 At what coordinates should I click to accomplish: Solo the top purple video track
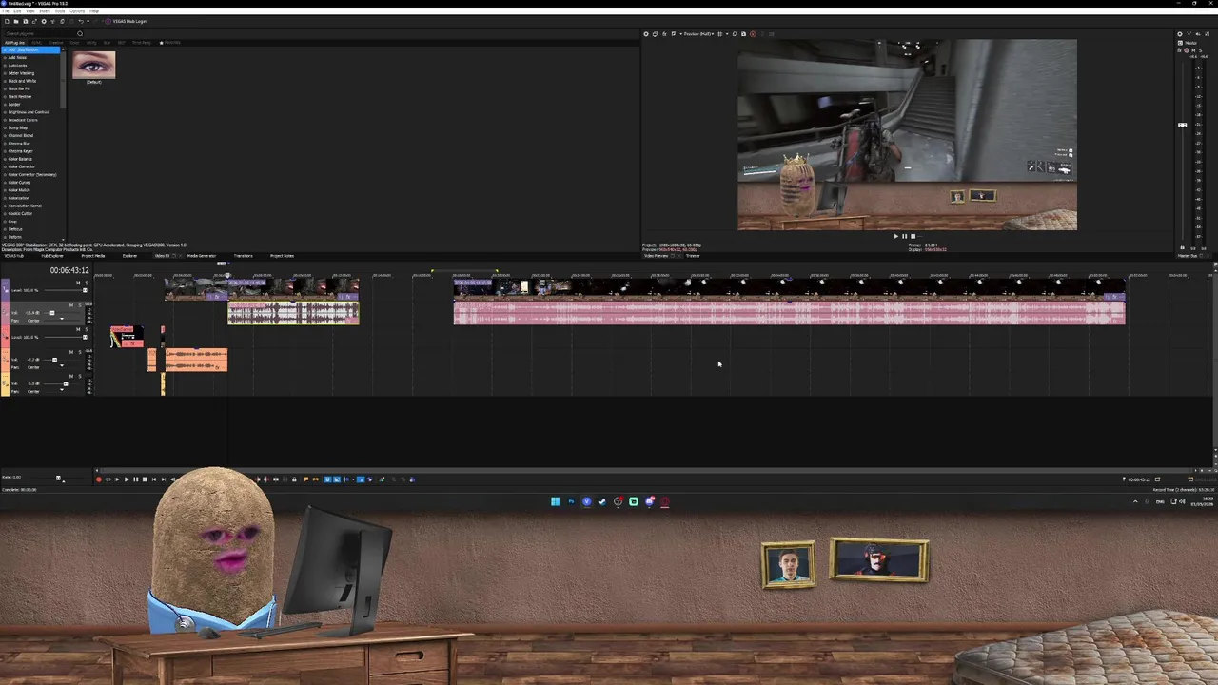(87, 283)
